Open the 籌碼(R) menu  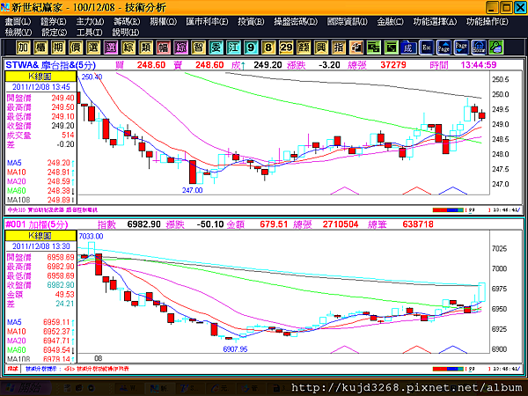coord(127,21)
